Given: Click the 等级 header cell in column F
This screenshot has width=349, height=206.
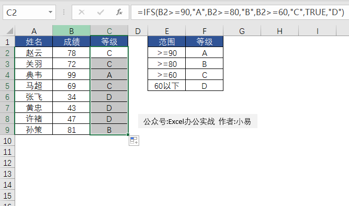Looking at the screenshot, I should pyautogui.click(x=205, y=42).
